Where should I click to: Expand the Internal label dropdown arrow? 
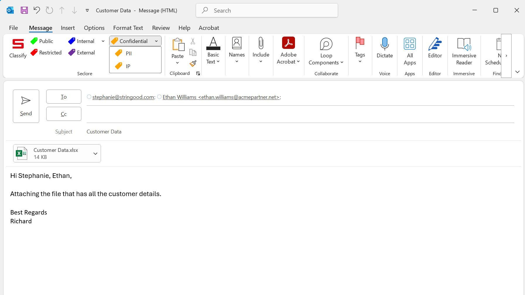[103, 41]
